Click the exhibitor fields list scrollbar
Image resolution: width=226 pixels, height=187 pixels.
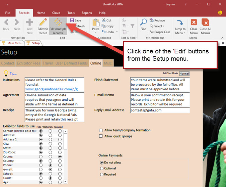click(65, 154)
